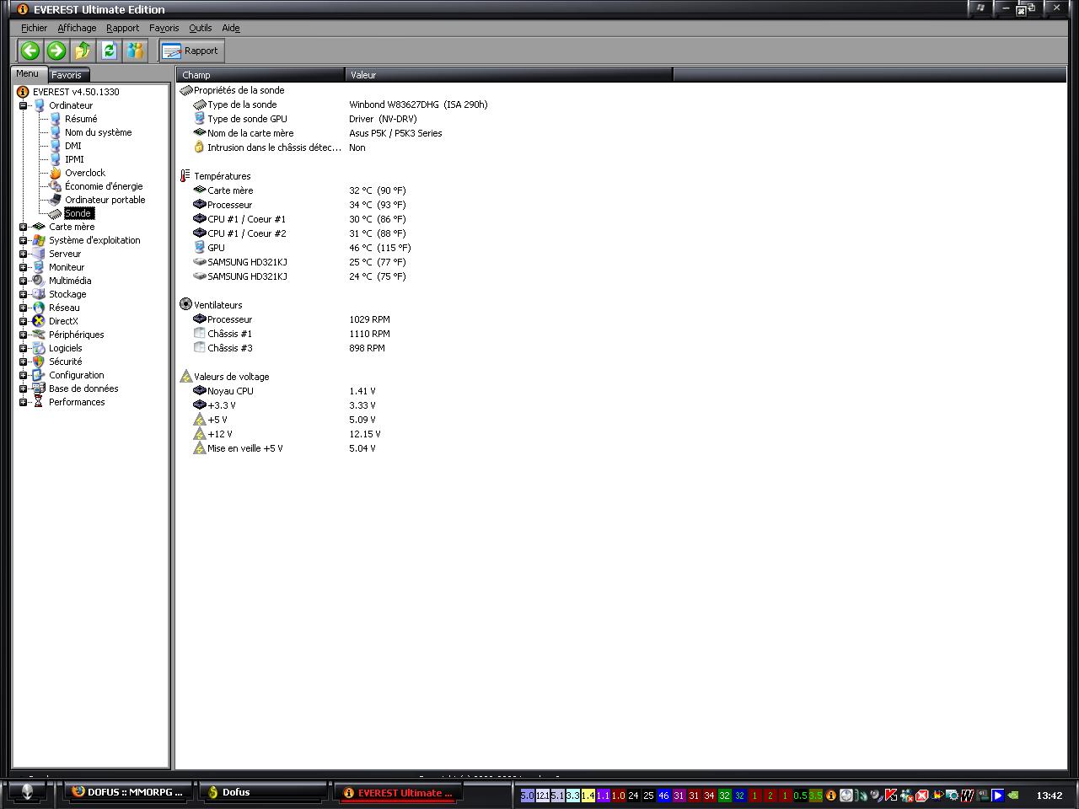This screenshot has width=1079, height=809.
Task: Select Intrusion dans le châssis row
Action: click(x=279, y=147)
